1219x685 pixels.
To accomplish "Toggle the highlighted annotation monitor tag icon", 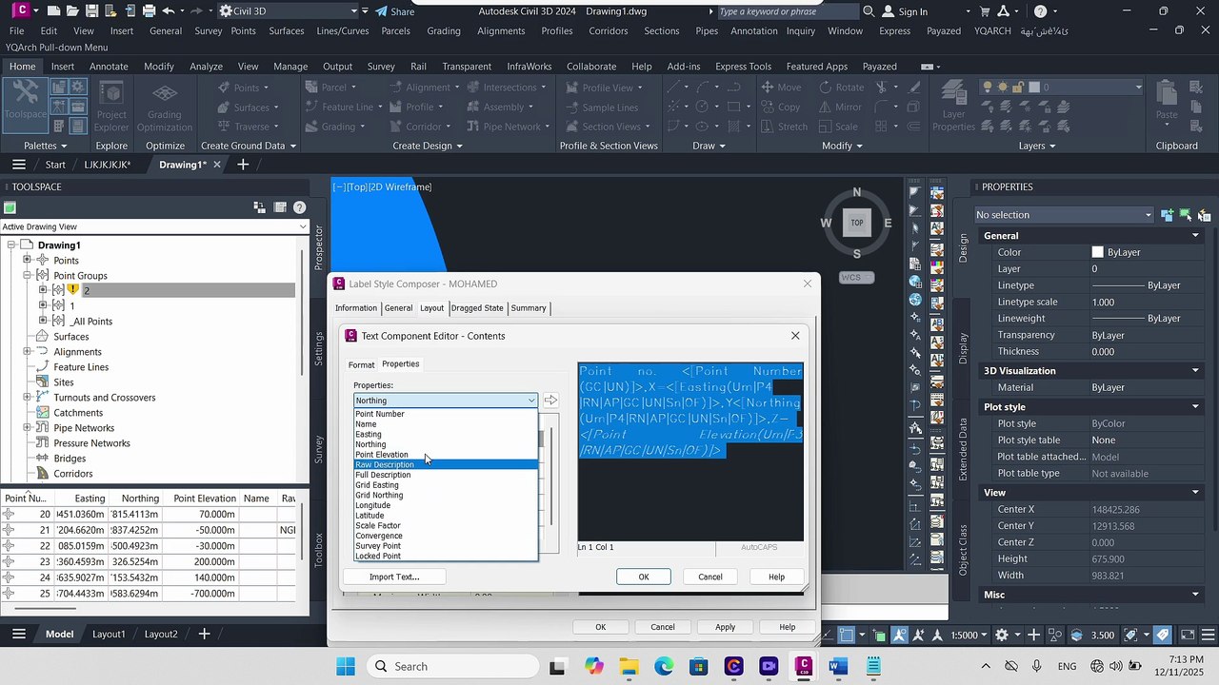I will click(x=1162, y=635).
